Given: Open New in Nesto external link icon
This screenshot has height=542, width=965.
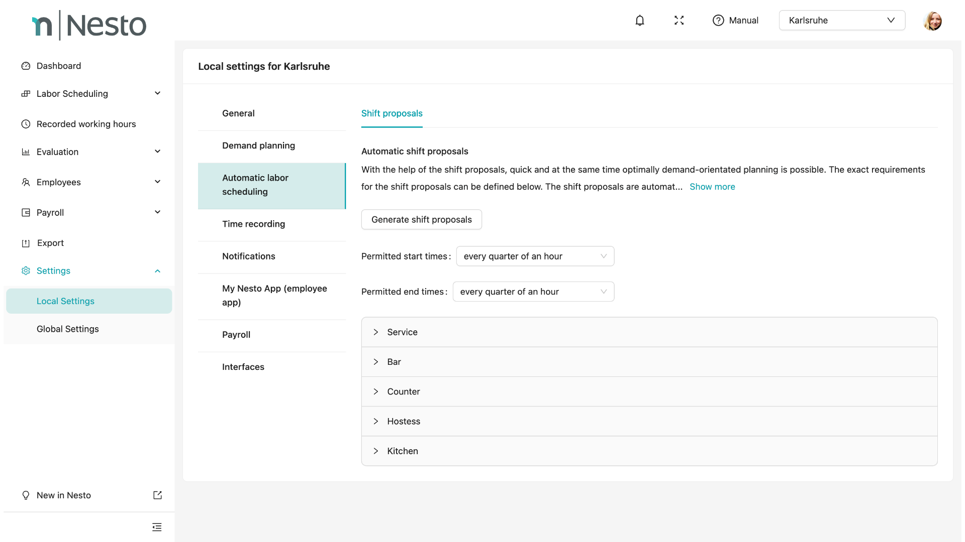Looking at the screenshot, I should point(157,495).
